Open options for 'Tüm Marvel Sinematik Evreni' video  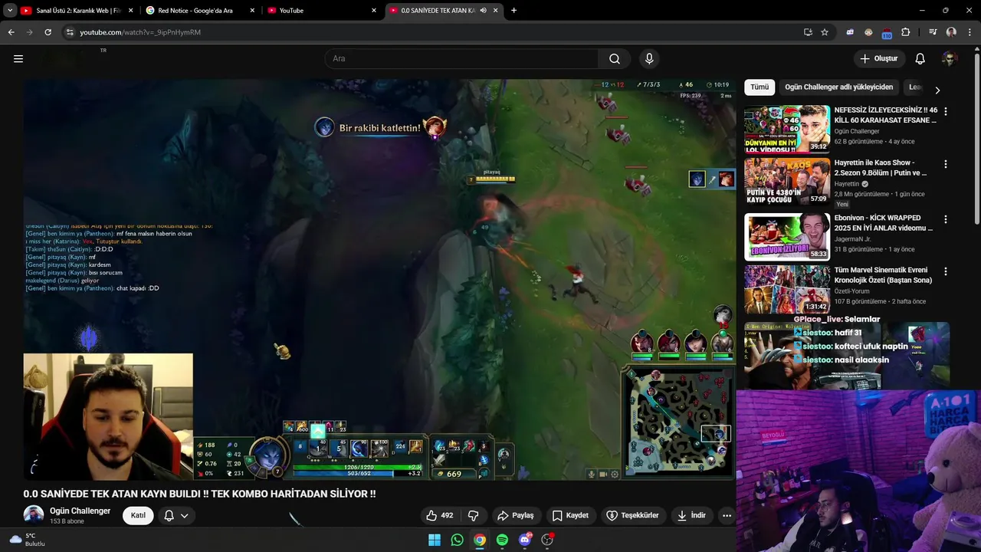click(x=945, y=271)
